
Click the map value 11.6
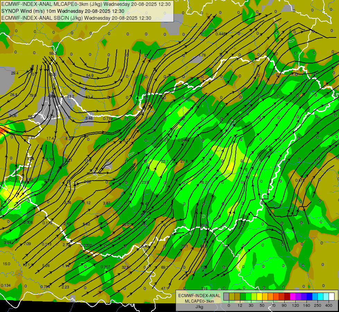pos(88,161)
